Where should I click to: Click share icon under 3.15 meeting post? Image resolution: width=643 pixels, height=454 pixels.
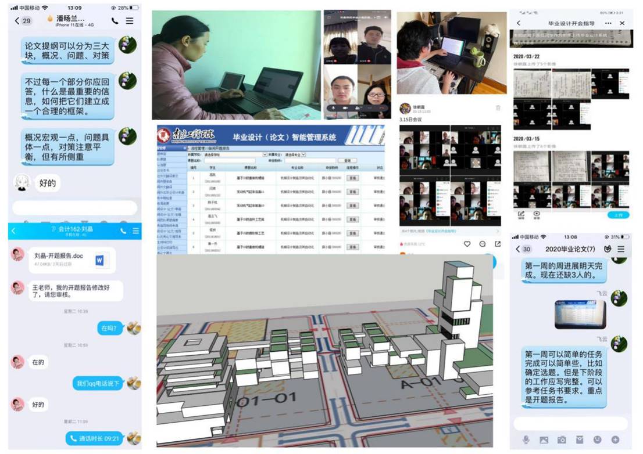click(x=498, y=244)
